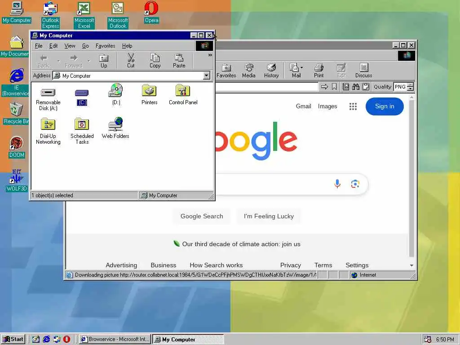The width and height of the screenshot is (460, 345).
Task: Click the Print button in browser toolbar
Action: pos(319,71)
